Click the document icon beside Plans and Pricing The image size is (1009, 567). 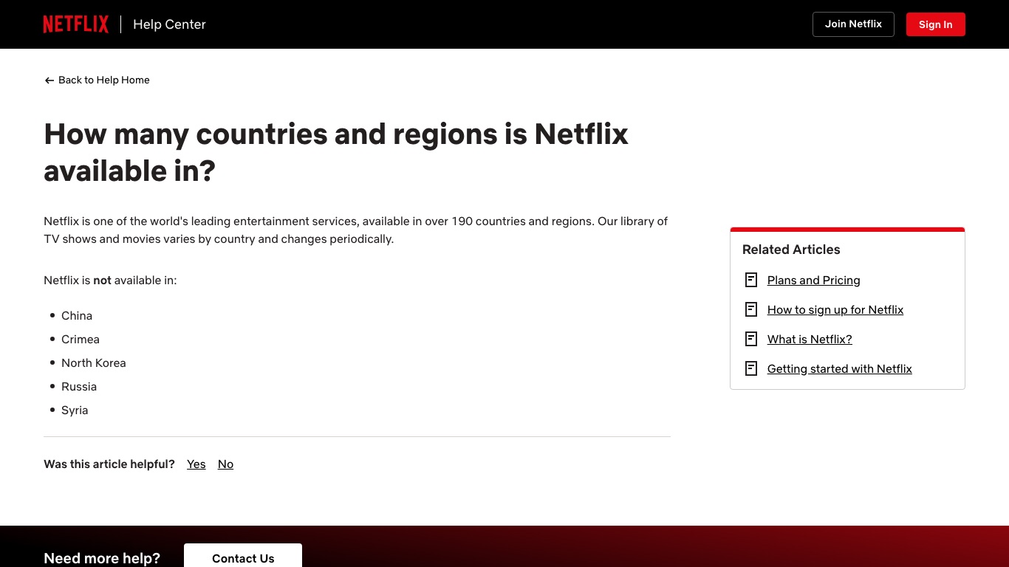[x=751, y=280]
